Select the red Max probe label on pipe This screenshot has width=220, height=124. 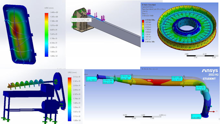click(150, 81)
